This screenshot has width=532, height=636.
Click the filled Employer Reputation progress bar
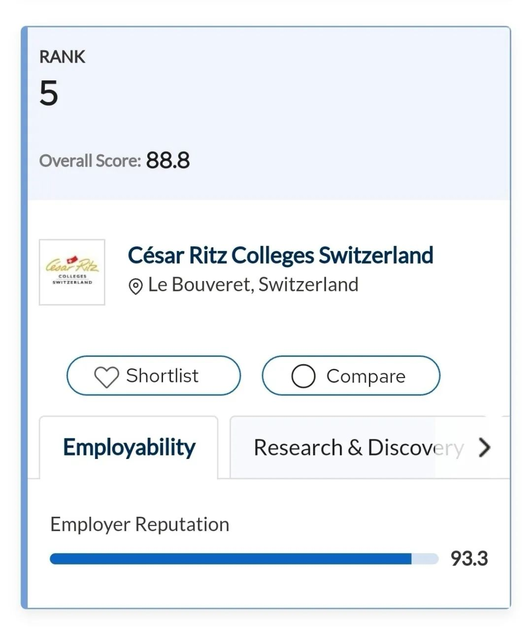click(x=231, y=559)
